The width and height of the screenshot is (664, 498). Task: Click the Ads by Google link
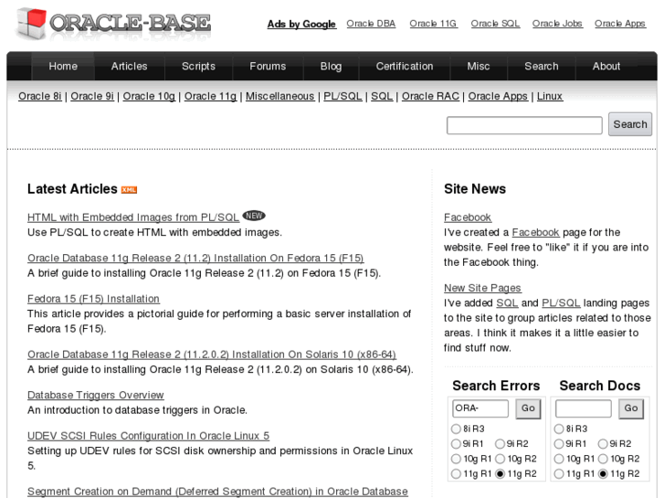pyautogui.click(x=301, y=24)
